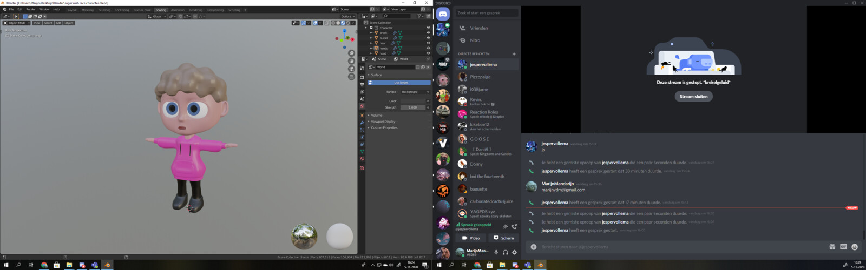Open the Options dropdown in viewport header
This screenshot has width=866, height=270.
[x=347, y=16]
